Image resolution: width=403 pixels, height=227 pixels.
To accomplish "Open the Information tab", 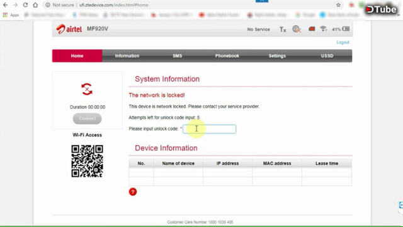I will 127,56.
